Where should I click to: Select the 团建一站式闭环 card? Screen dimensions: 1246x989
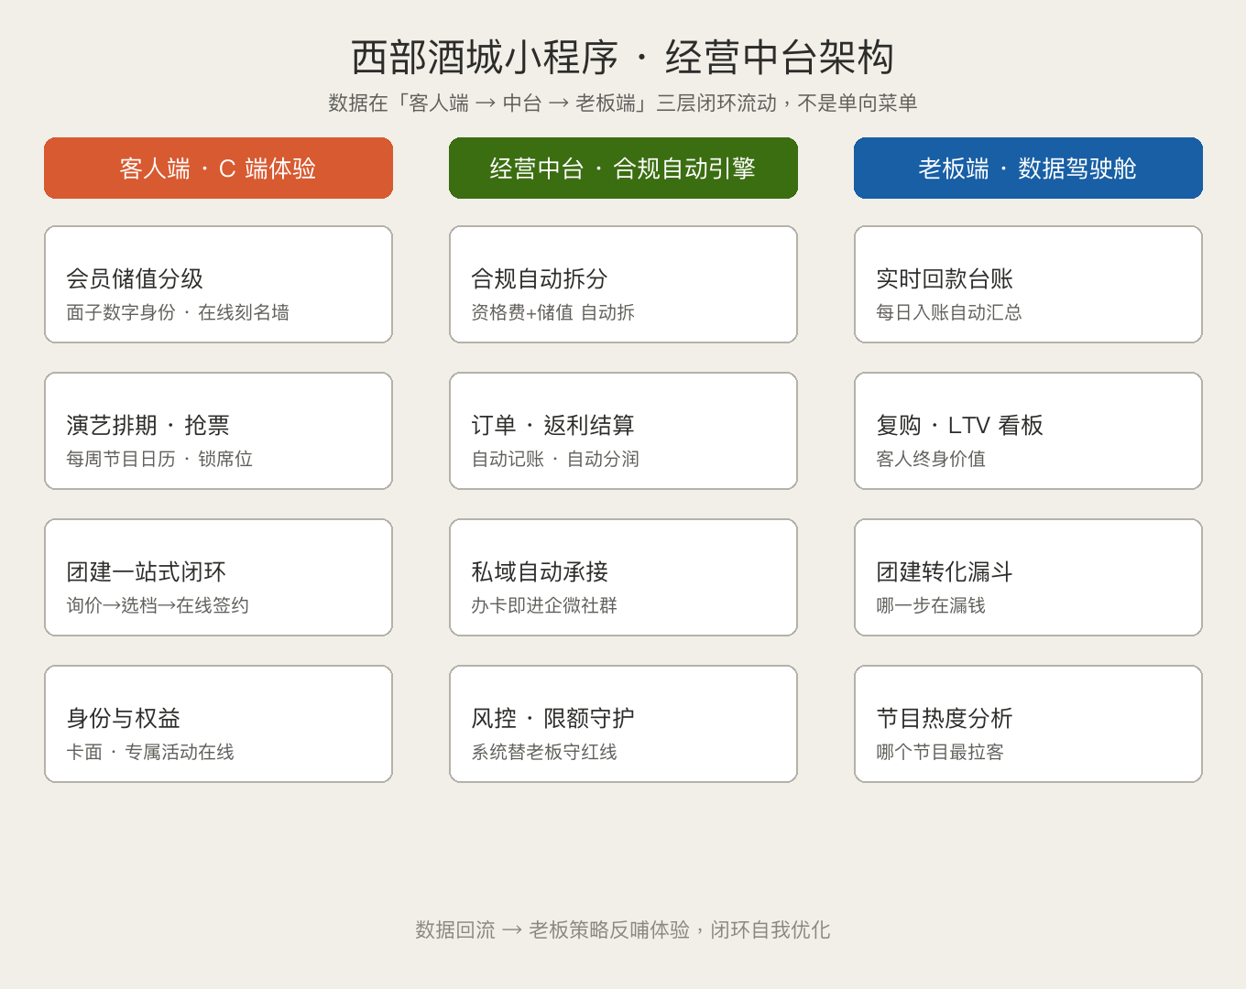218,578
